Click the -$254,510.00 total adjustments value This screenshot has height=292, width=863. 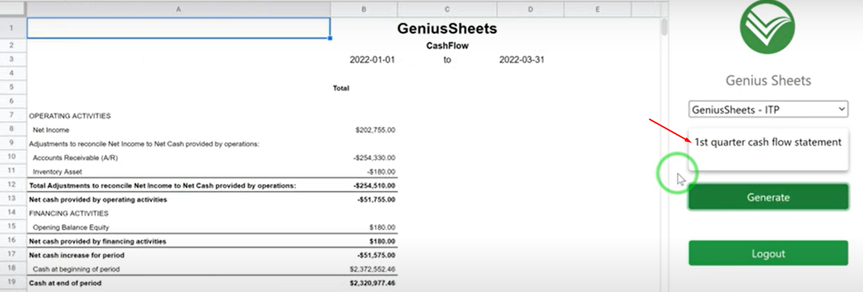374,185
